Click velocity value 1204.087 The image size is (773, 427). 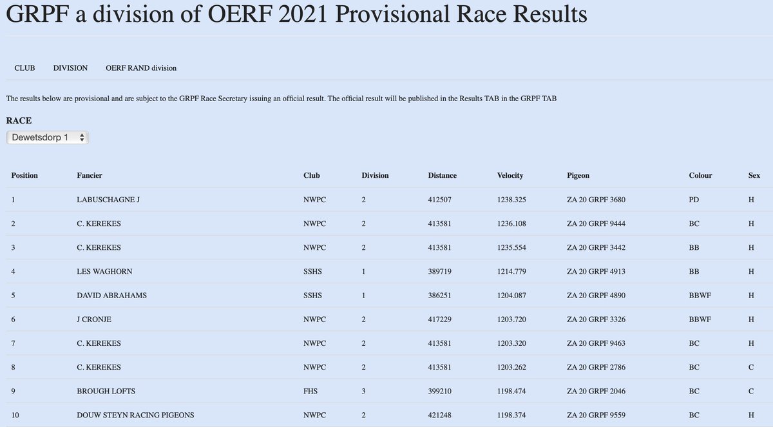pyautogui.click(x=512, y=296)
